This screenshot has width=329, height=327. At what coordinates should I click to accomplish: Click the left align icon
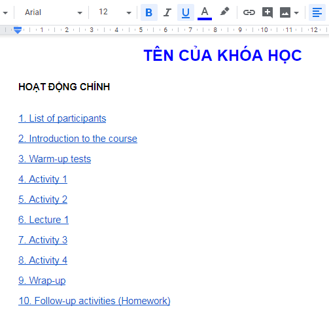(x=317, y=12)
